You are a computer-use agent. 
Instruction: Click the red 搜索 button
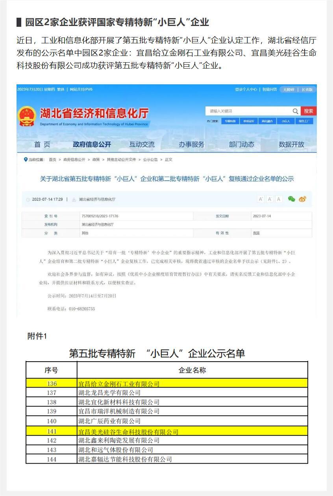click(309, 111)
